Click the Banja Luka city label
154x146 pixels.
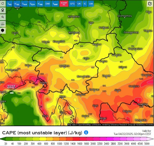pos(141,120)
